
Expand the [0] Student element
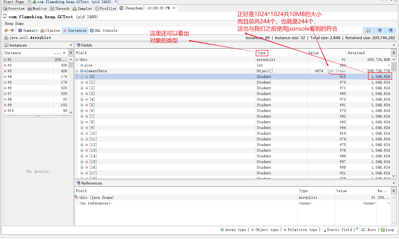click(x=82, y=77)
